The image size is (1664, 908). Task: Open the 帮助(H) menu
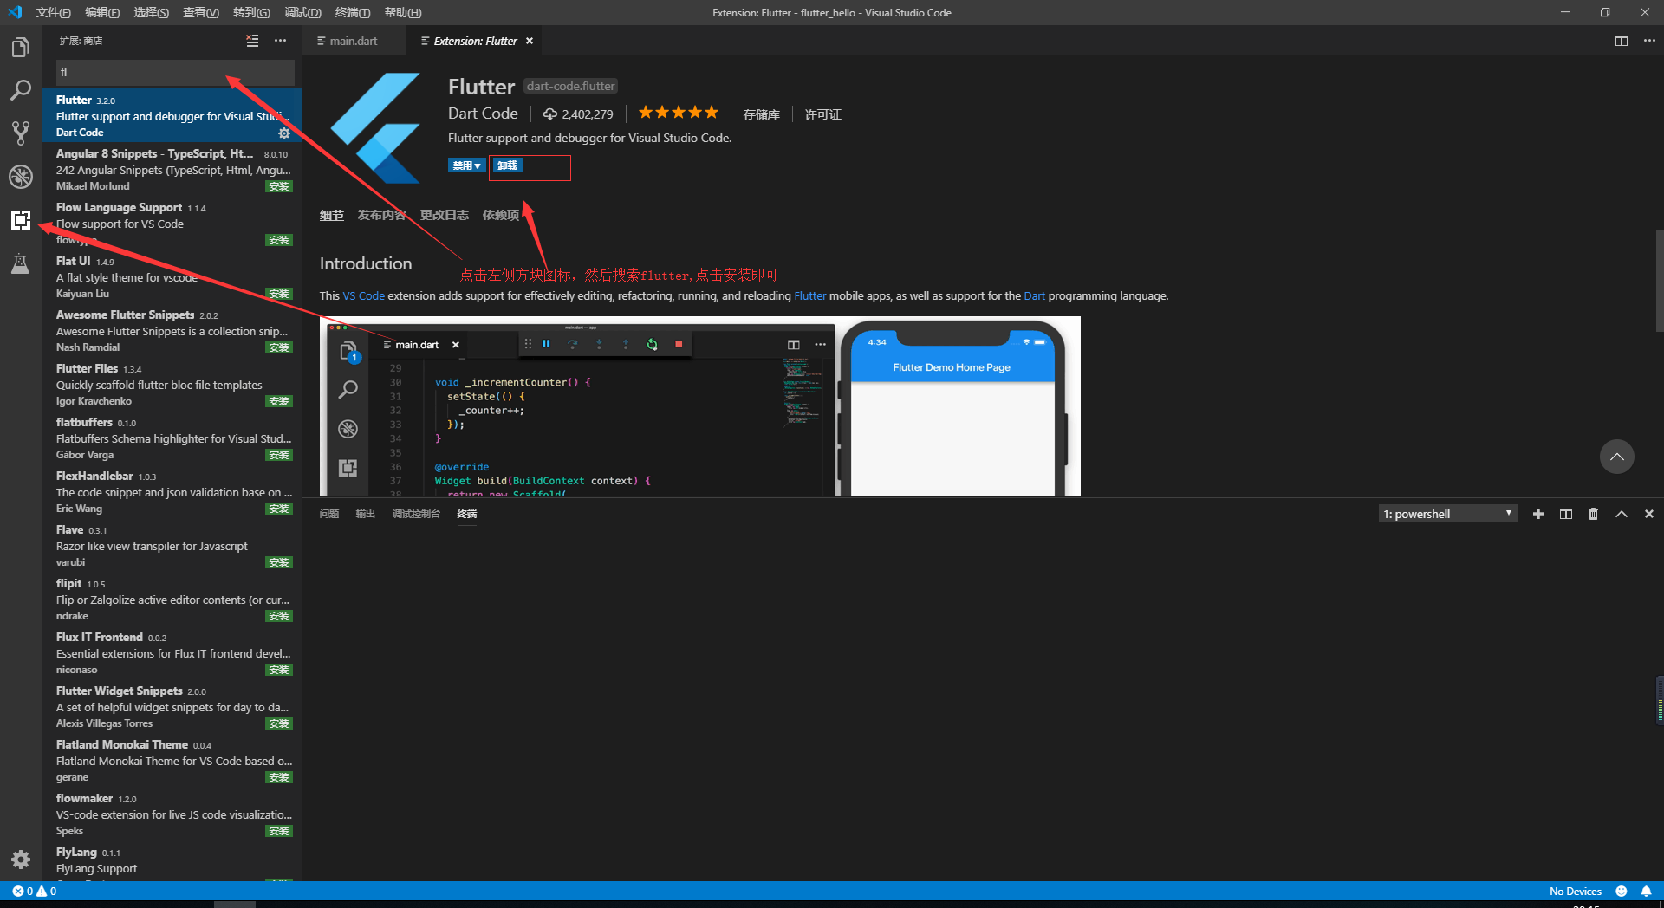(x=403, y=12)
